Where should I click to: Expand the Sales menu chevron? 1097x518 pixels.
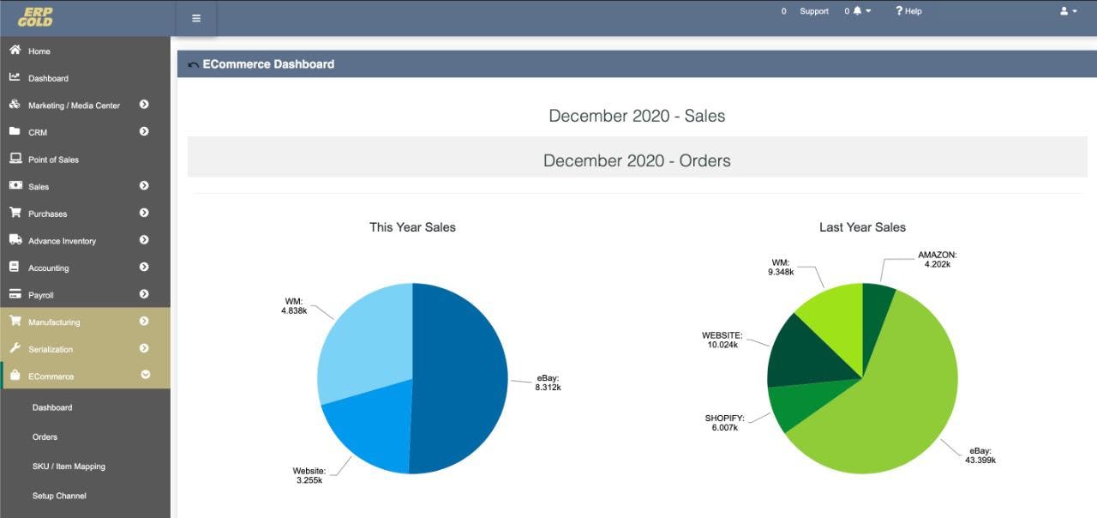(144, 186)
